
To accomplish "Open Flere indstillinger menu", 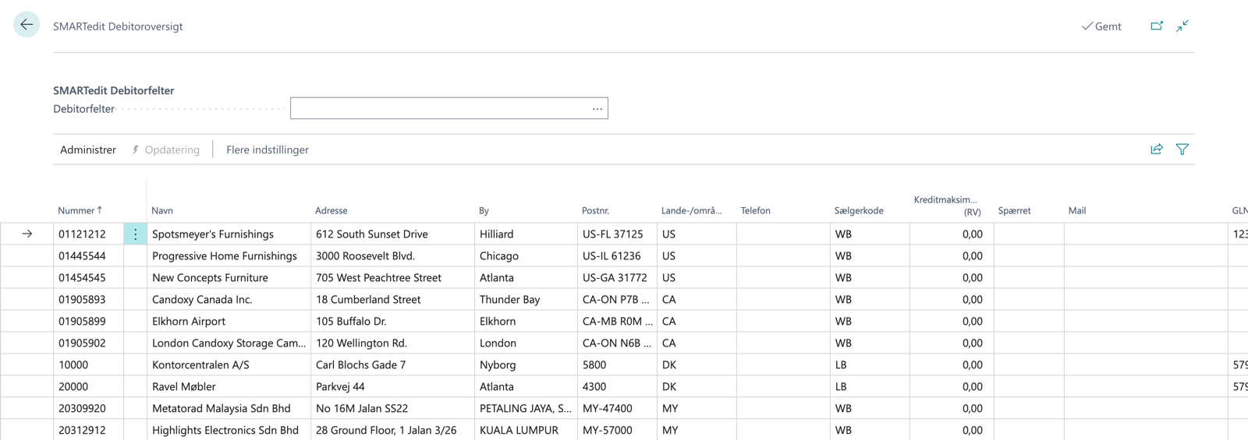I will [x=268, y=150].
